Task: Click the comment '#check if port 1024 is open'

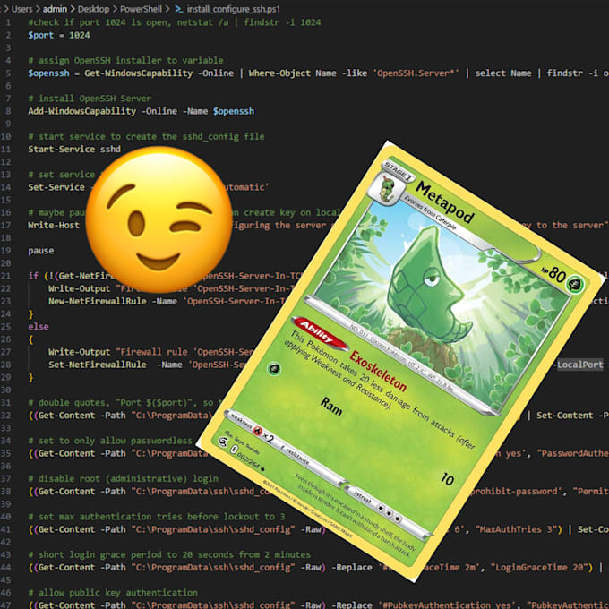Action: pyautogui.click(x=99, y=22)
